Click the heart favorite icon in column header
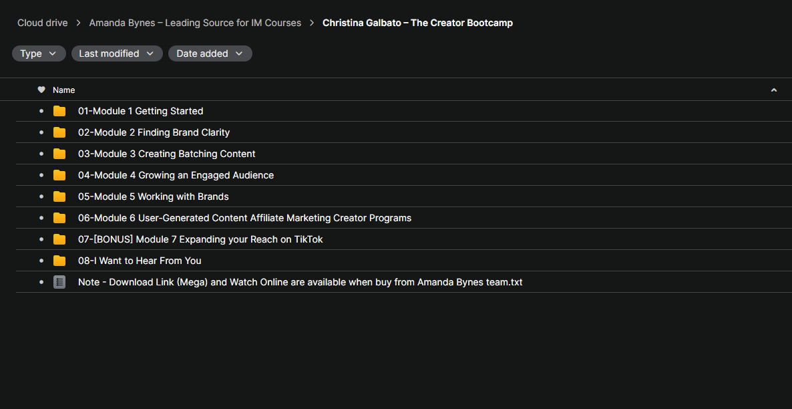 pos(41,90)
